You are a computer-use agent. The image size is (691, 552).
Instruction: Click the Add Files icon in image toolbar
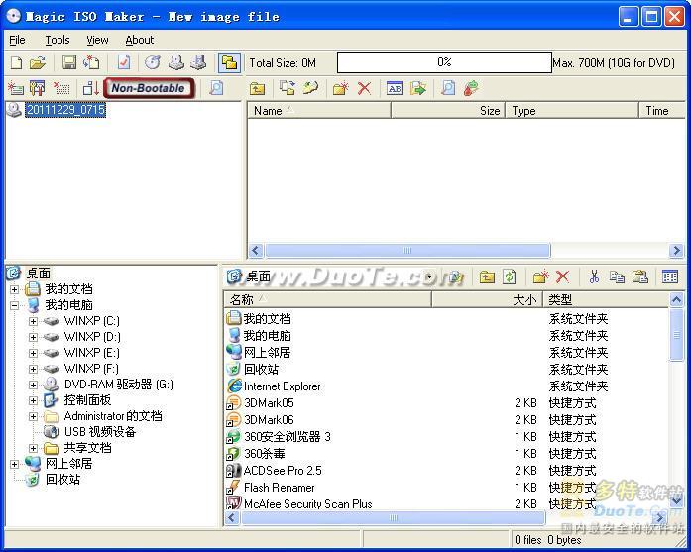pos(287,88)
